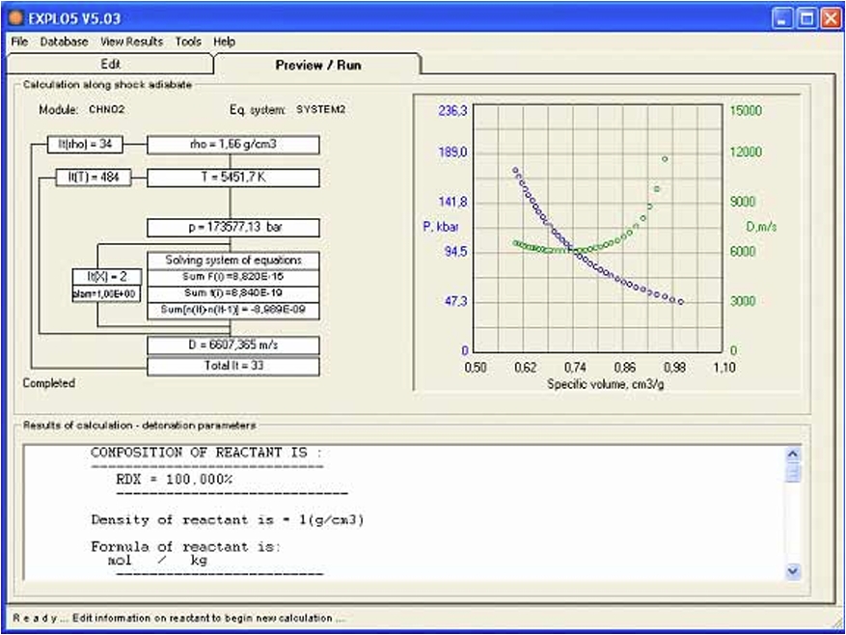Maximize the EXPLO5 window
Image resolution: width=846 pixels, height=635 pixels.
[807, 19]
